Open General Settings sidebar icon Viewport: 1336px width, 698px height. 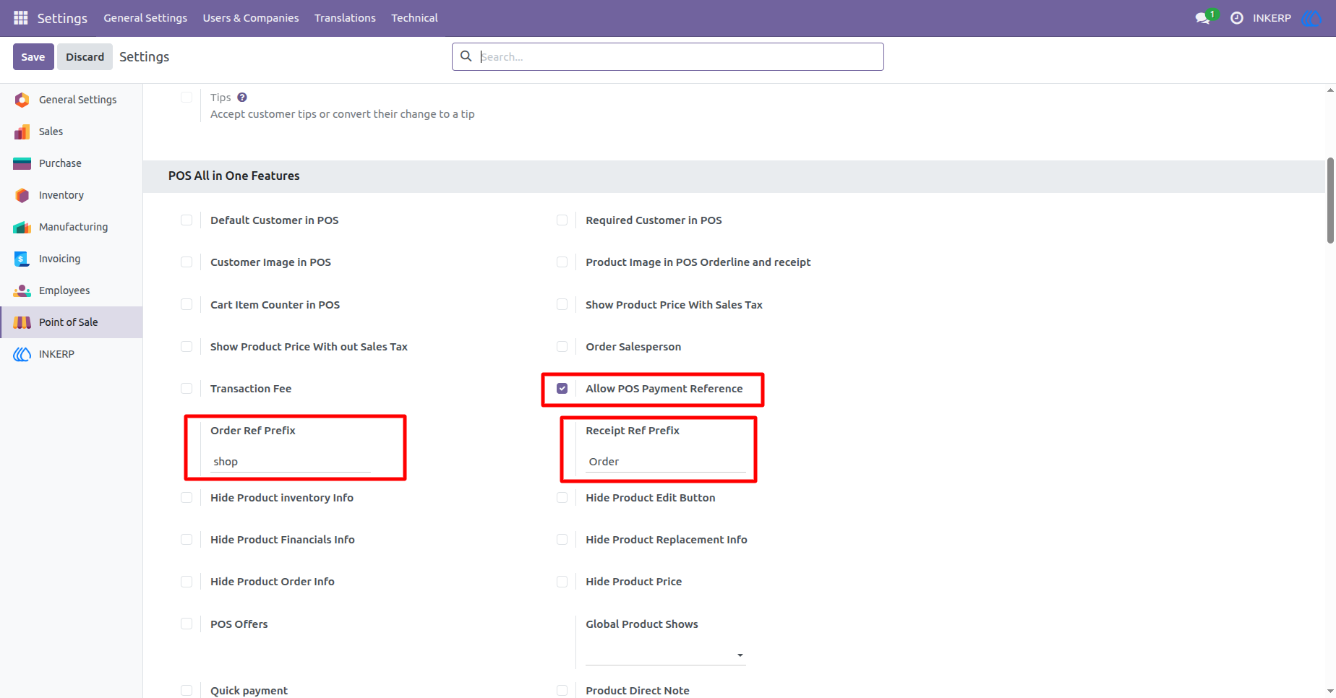(22, 100)
